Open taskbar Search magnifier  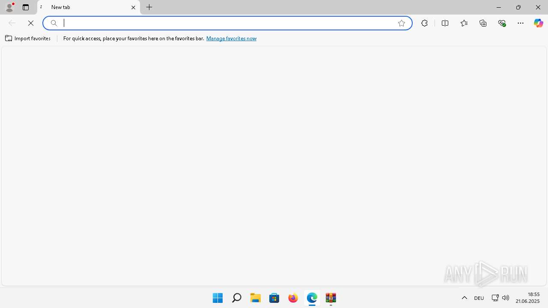tap(237, 298)
